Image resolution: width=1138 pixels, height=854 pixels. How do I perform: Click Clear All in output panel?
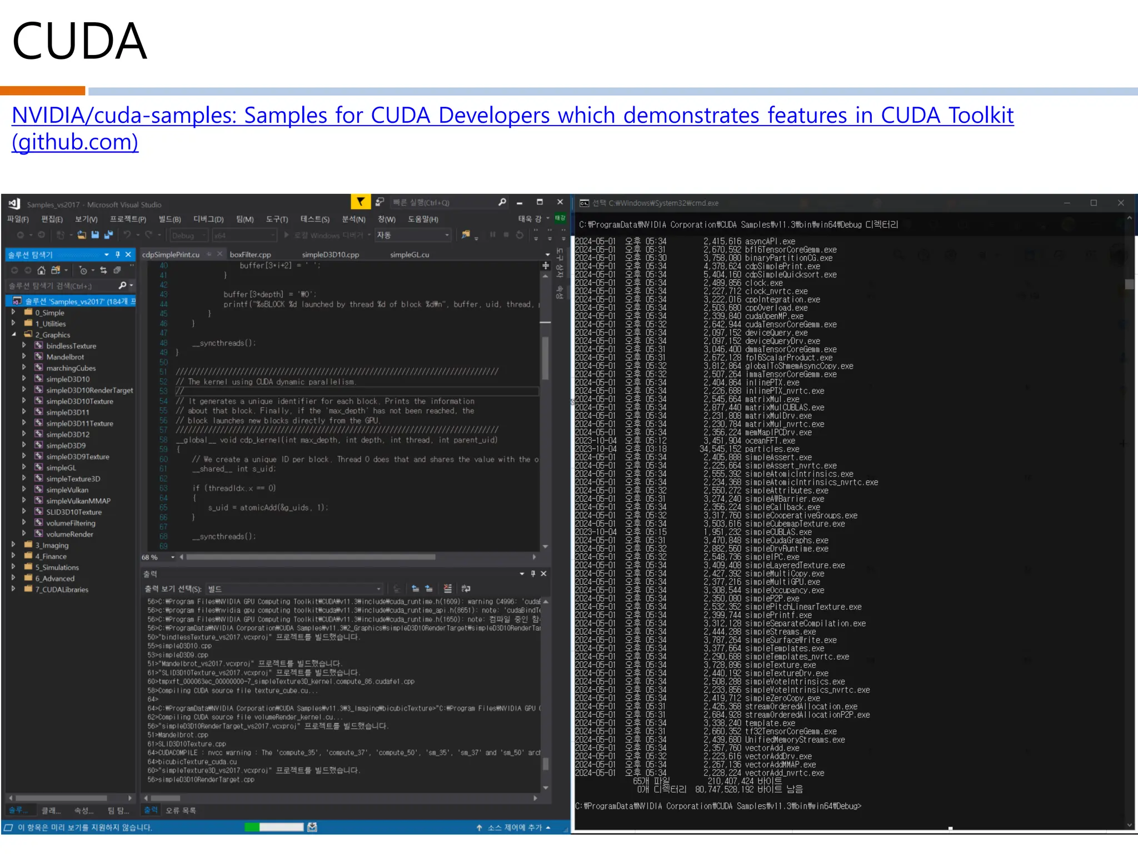[448, 588]
